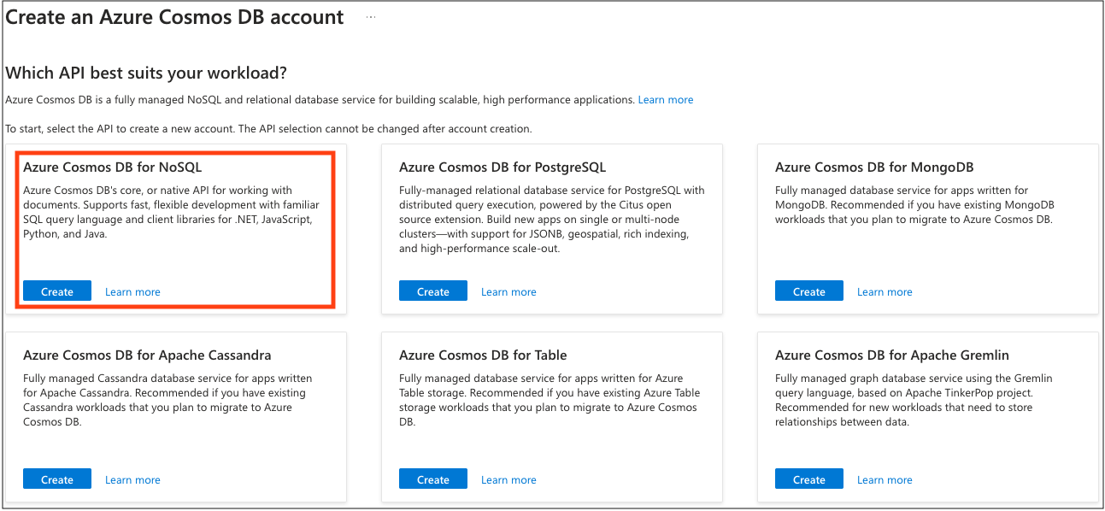Select the Azure Cosmos DB for Table card title
The image size is (1105, 511).
483,355
